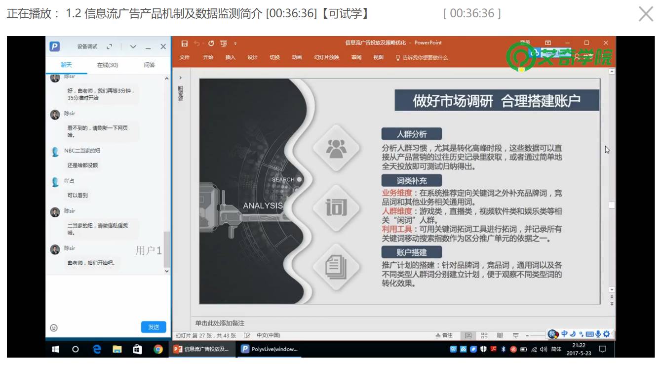Viewport: 662px width, 365px height.
Task: Click the notes field 单击此处添加备注
Action: (220, 323)
